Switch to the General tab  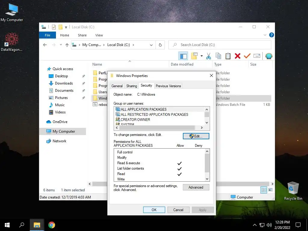[117, 86]
